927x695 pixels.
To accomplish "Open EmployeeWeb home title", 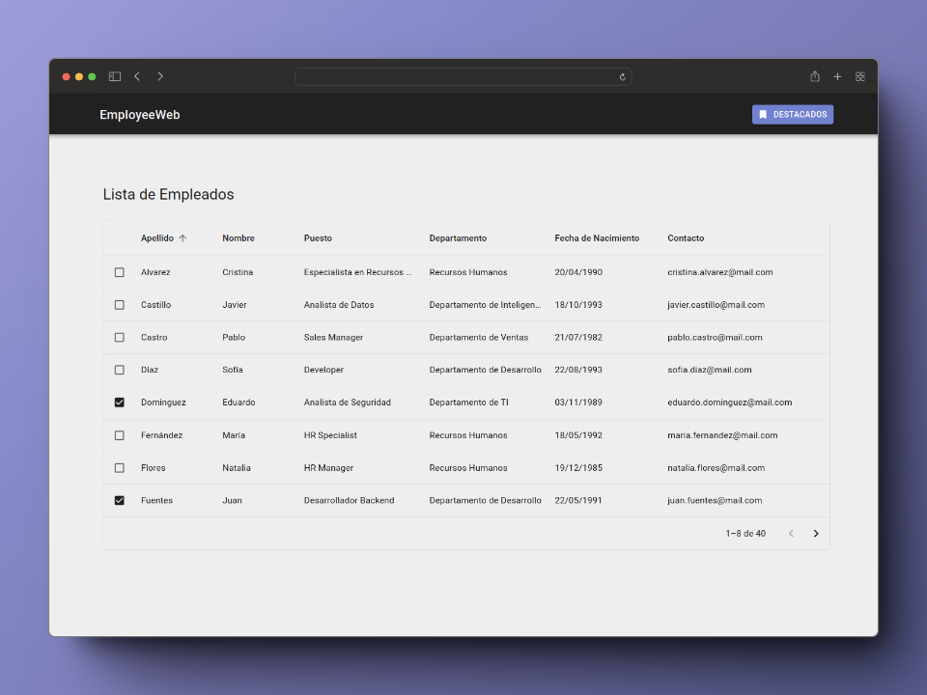I will coord(139,115).
